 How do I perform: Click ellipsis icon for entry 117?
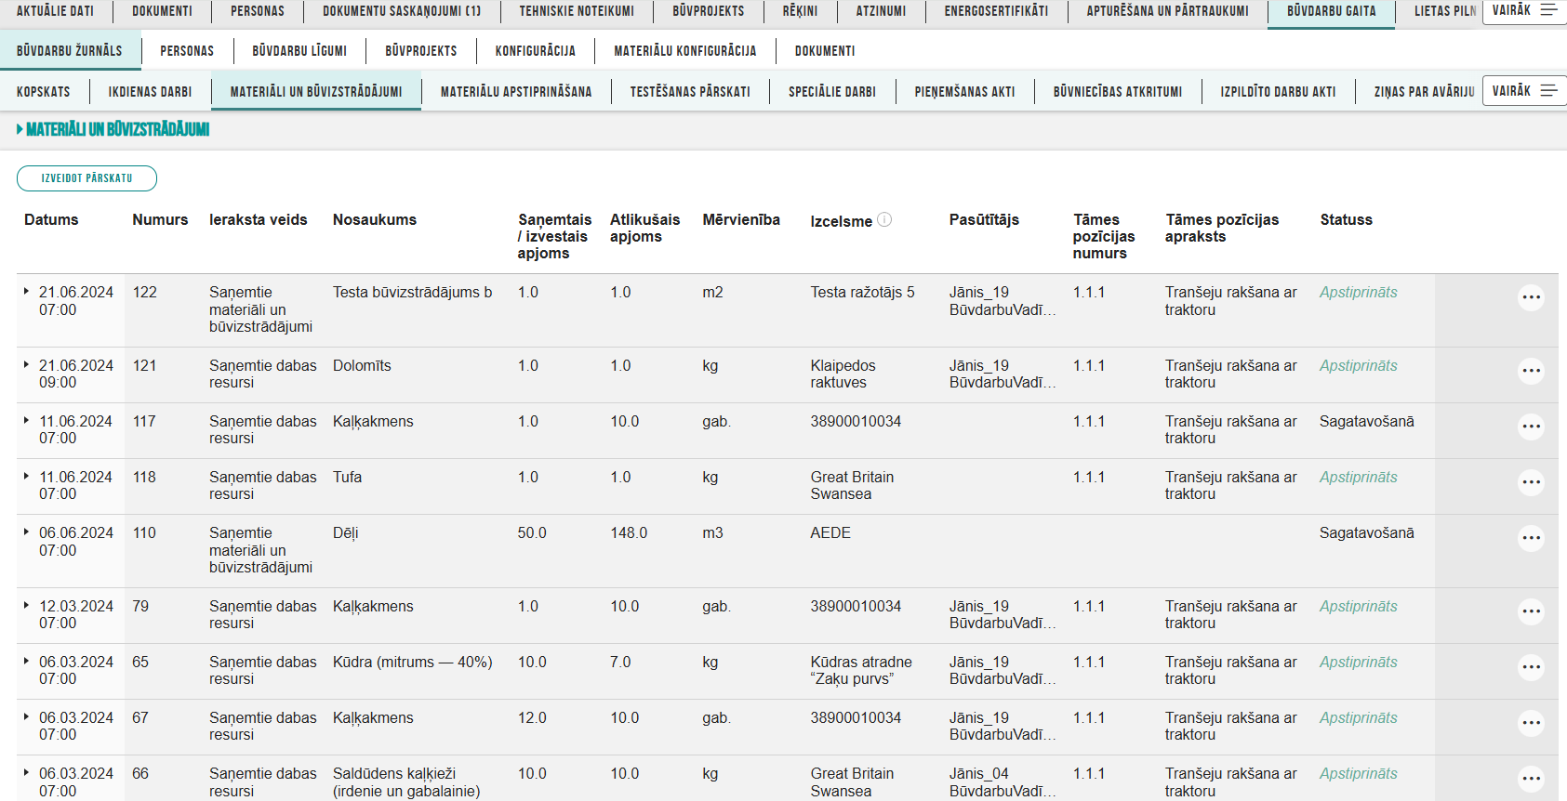pos(1531,427)
